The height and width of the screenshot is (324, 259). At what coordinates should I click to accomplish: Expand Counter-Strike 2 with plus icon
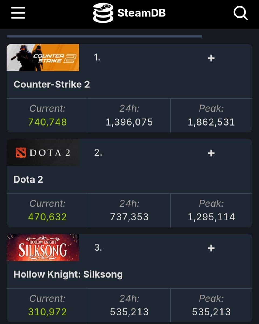pyautogui.click(x=211, y=58)
